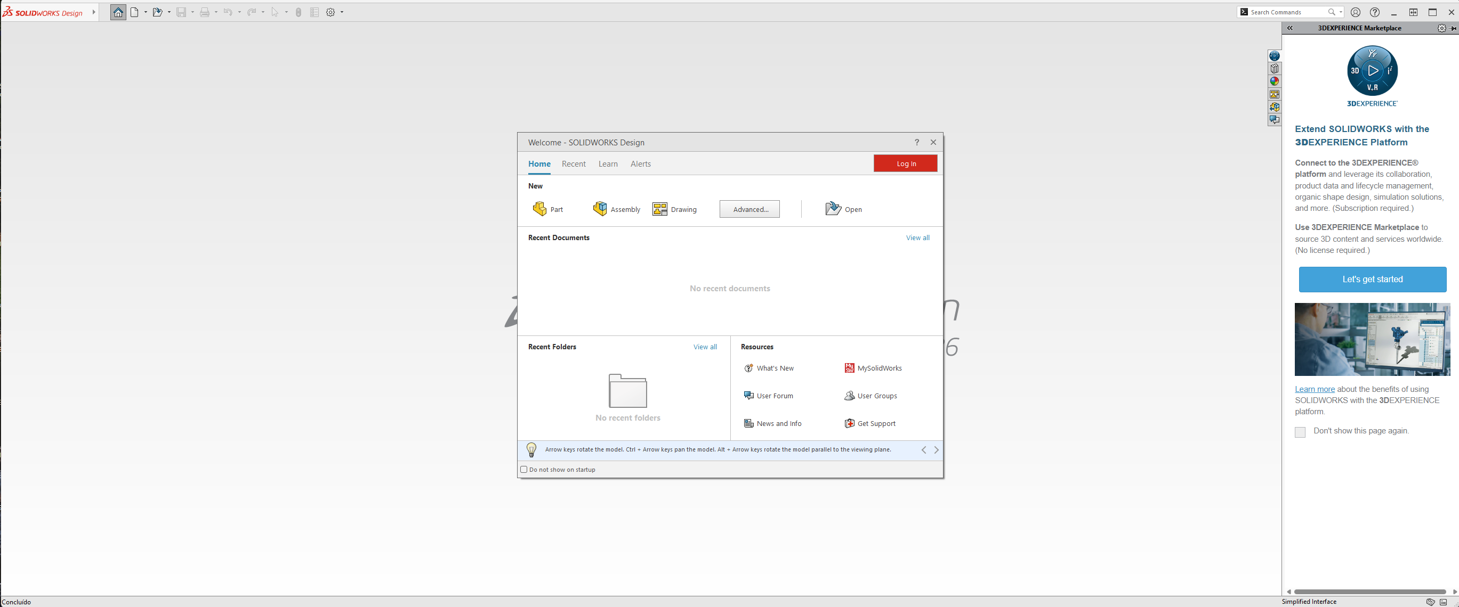
Task: Click the task pane horizontal scrollbar
Action: click(1371, 592)
